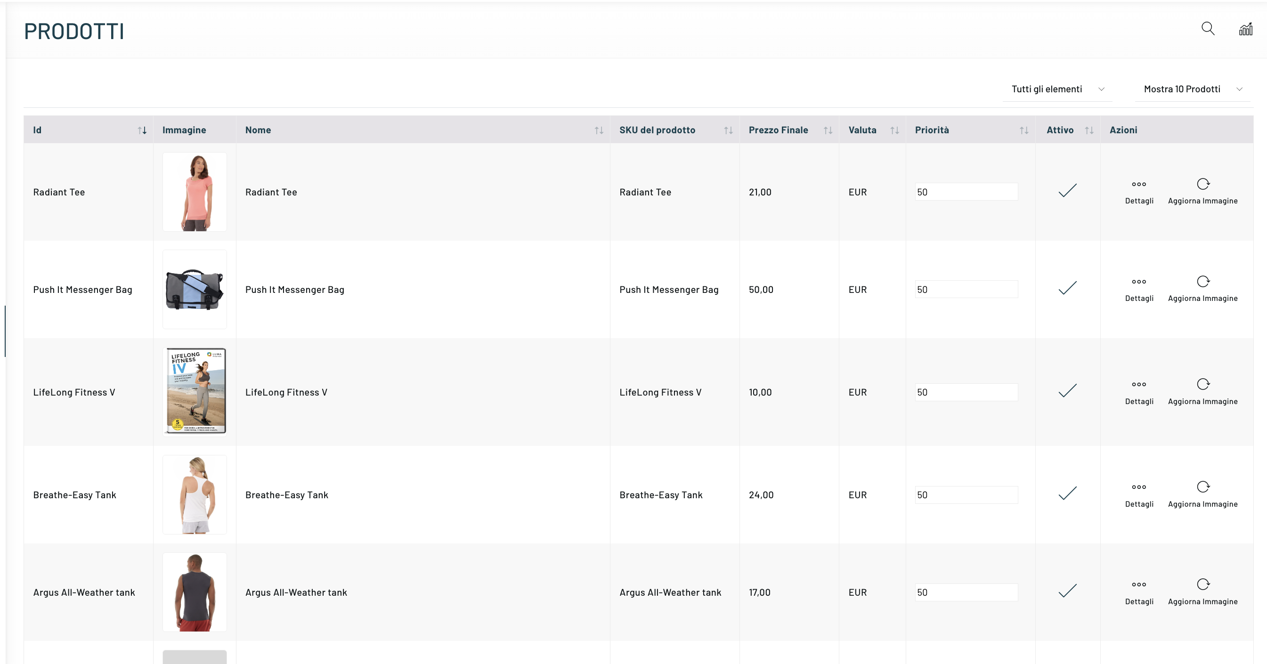The width and height of the screenshot is (1267, 664).
Task: Click Aggiorna Immagine for Radiant Tee
Action: pos(1202,191)
